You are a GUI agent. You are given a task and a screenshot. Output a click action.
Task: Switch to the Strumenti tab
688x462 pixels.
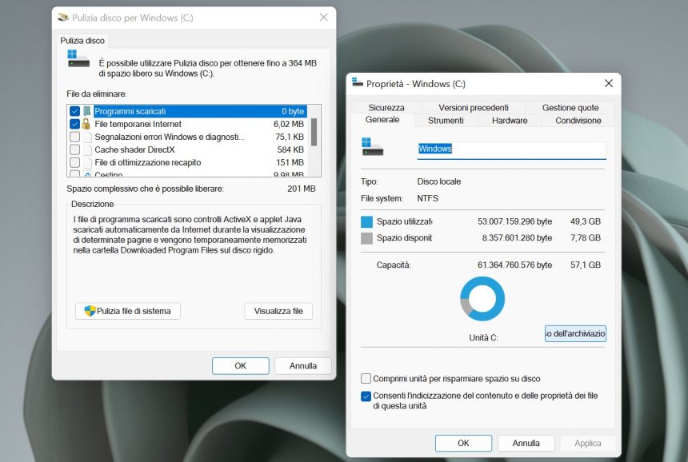tap(446, 120)
